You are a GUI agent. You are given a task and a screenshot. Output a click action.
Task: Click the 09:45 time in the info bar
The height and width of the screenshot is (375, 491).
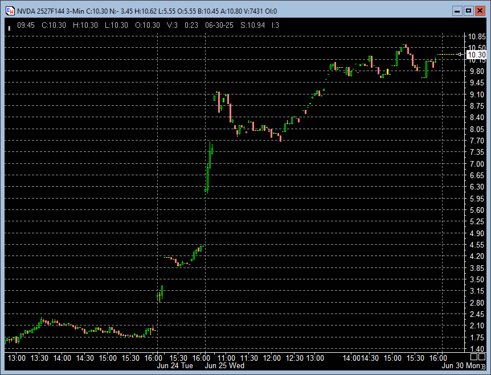click(x=26, y=26)
